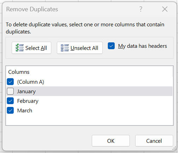Uncheck My data has headers checkbox
The height and width of the screenshot is (153, 178).
point(111,46)
